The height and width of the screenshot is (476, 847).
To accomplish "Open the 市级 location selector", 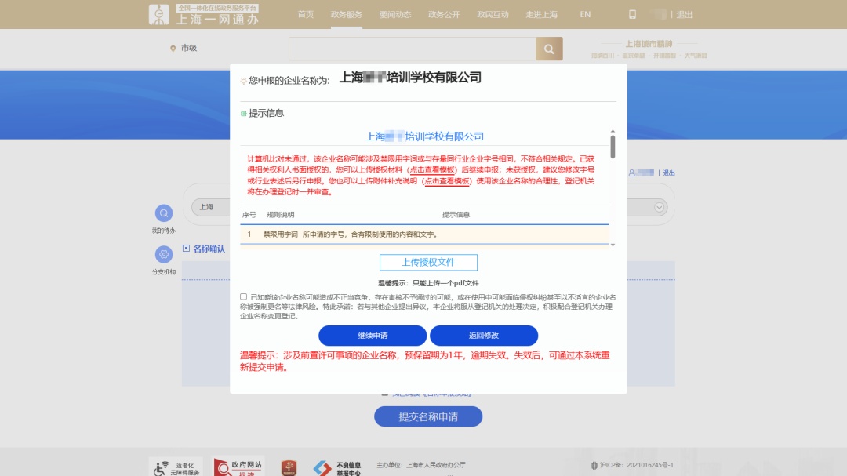I will coord(187,49).
